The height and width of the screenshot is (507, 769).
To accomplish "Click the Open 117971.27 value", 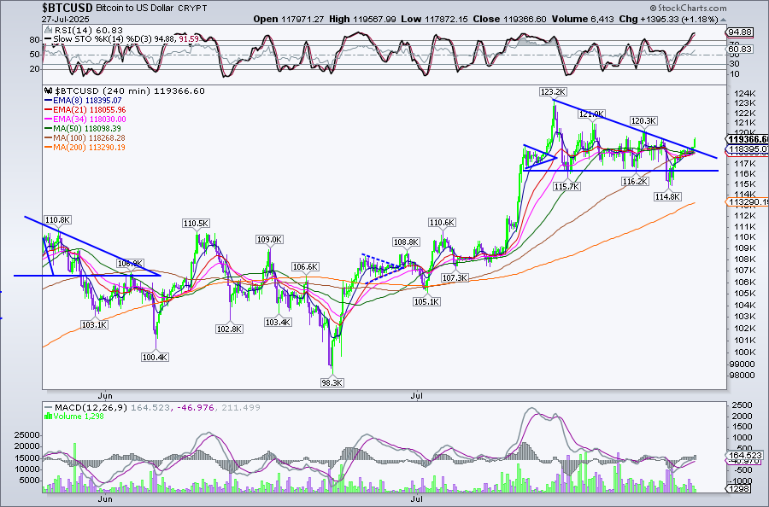I will point(289,19).
